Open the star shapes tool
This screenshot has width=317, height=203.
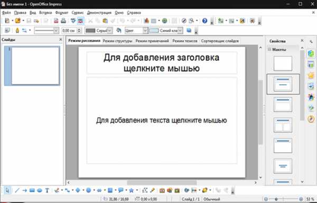point(131,190)
